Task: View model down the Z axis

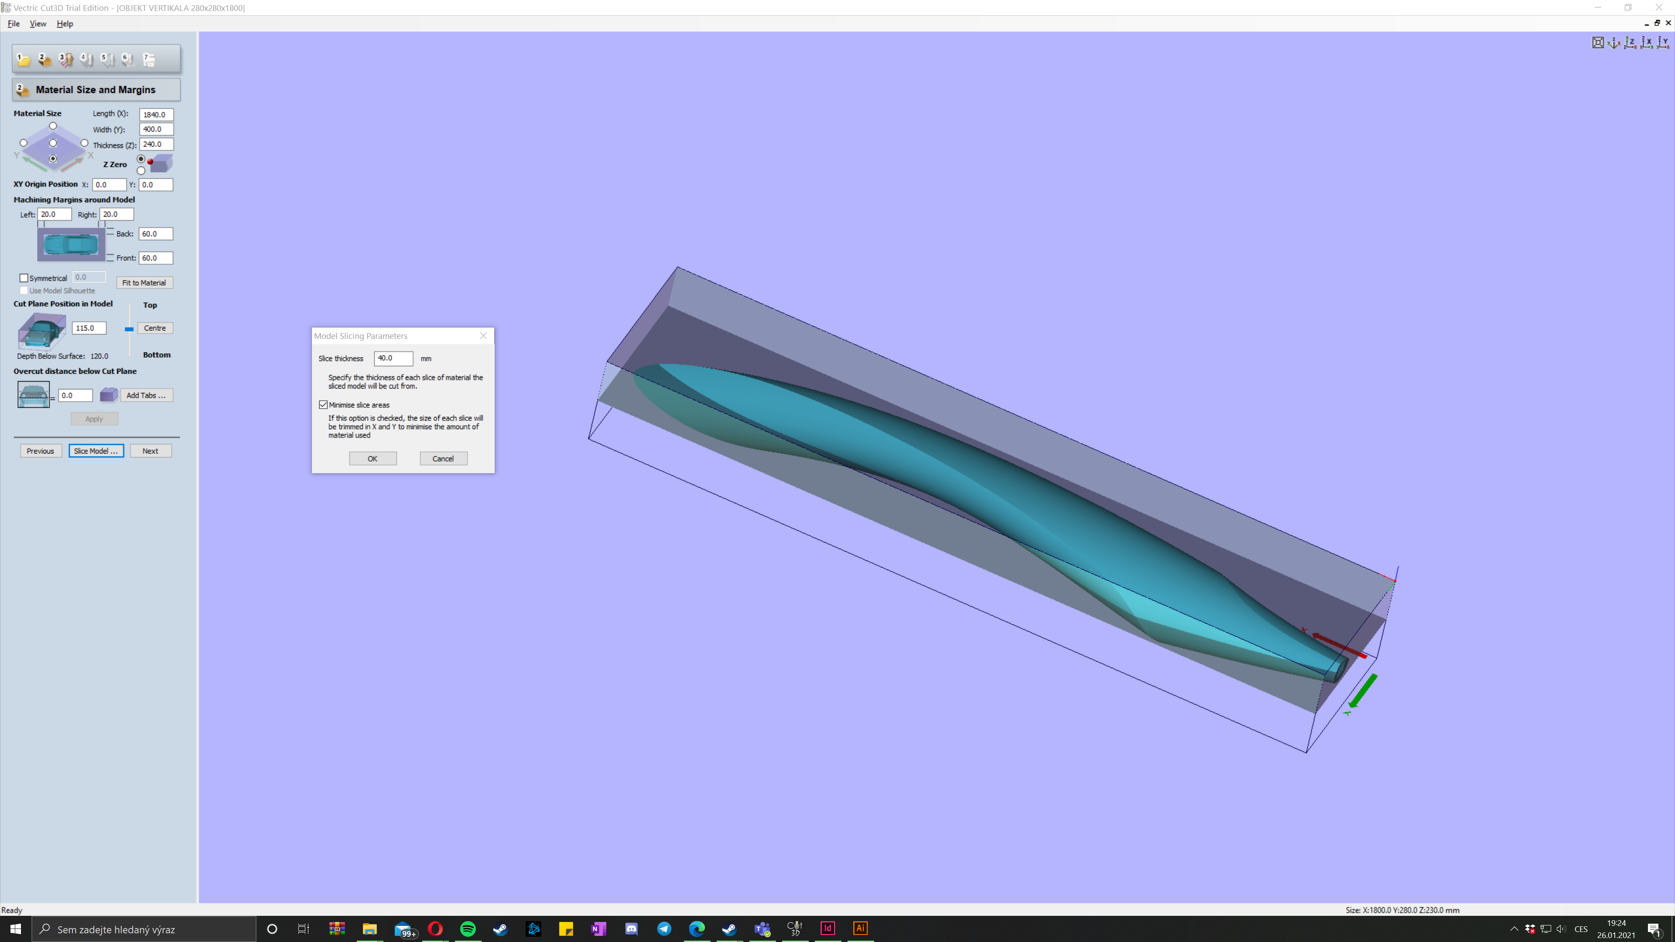Action: point(1630,43)
